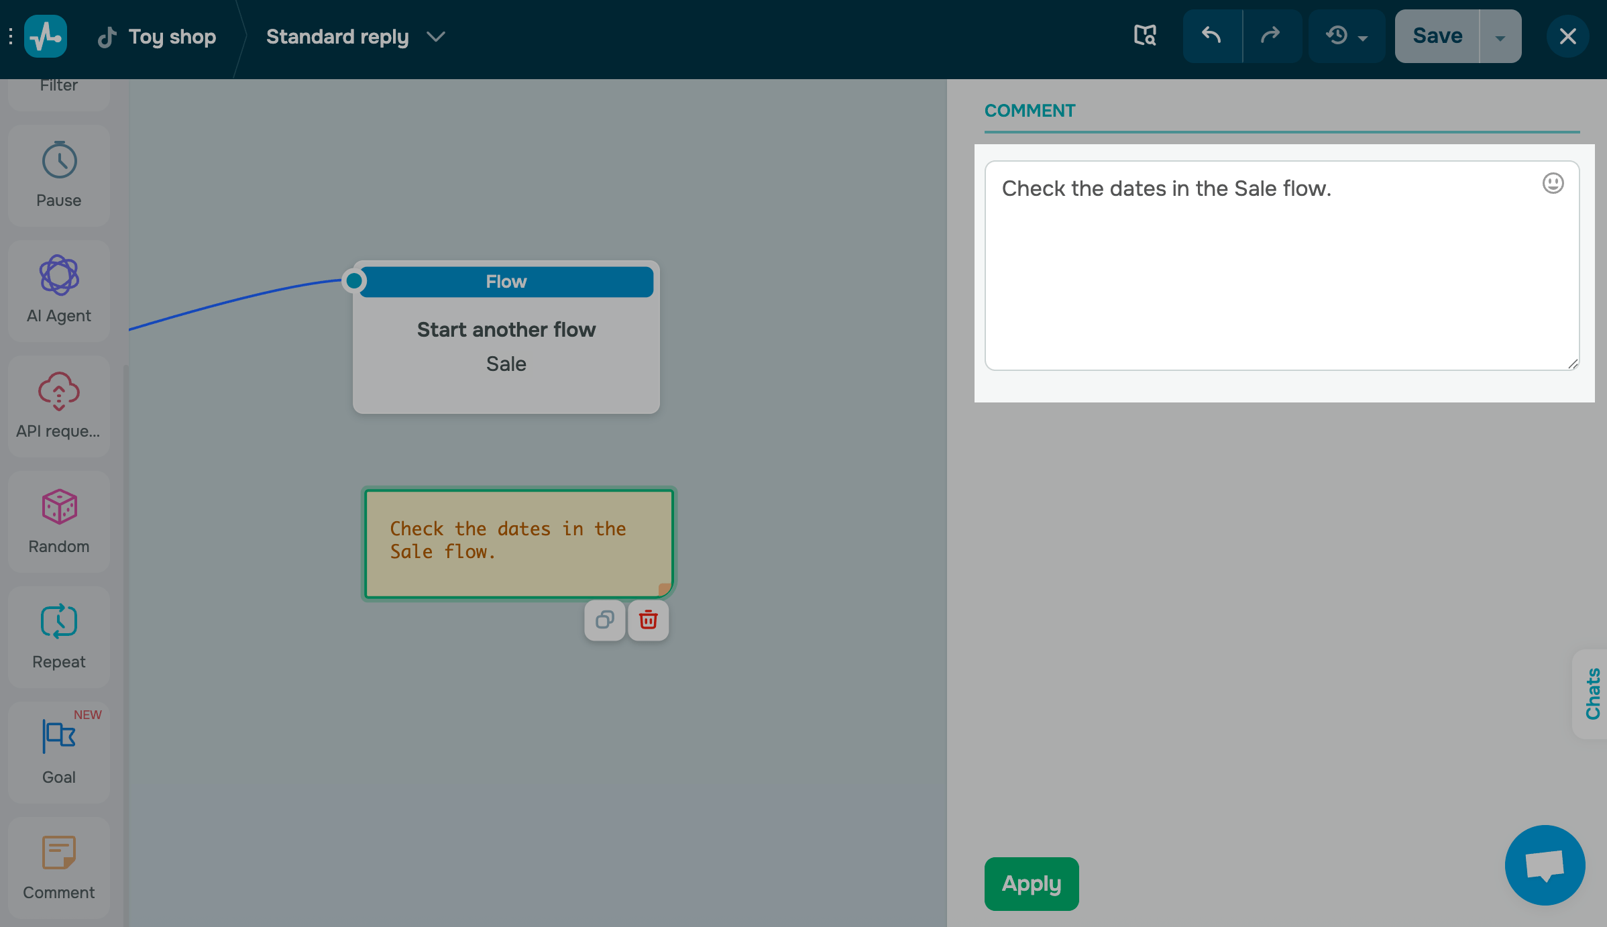1607x927 pixels.
Task: Click the Comment element in sidebar
Action: (x=59, y=867)
